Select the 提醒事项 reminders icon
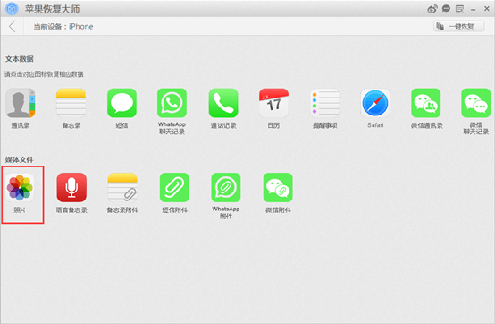Image resolution: width=495 pixels, height=324 pixels. coord(325,103)
